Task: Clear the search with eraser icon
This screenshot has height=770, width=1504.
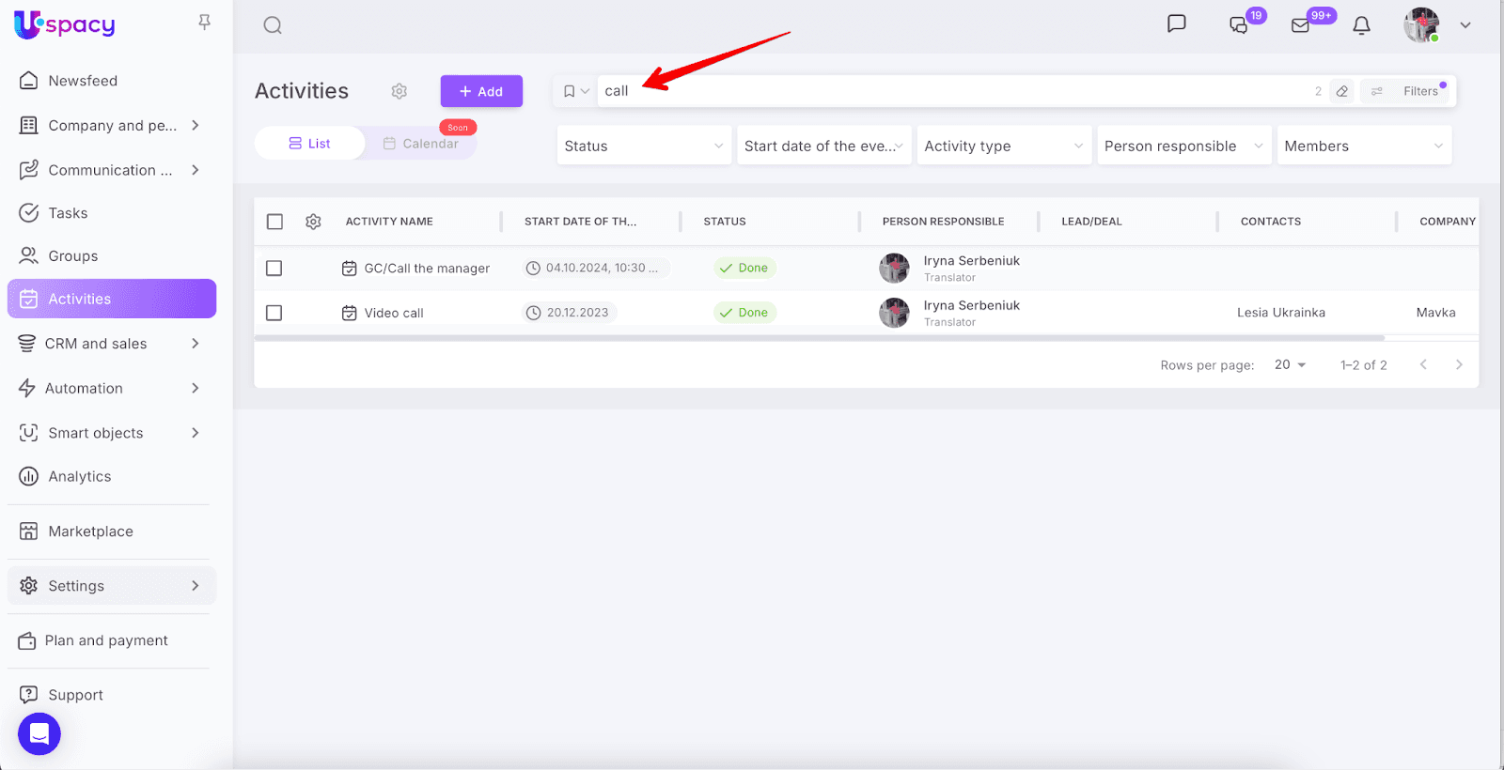Action: (1342, 91)
